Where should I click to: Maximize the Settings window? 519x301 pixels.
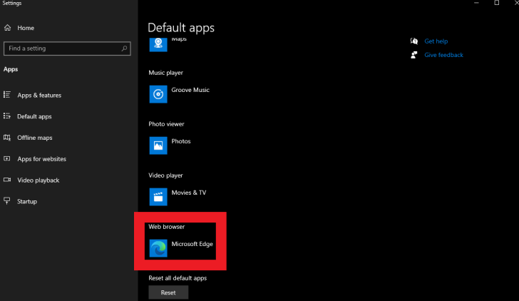click(496, 3)
